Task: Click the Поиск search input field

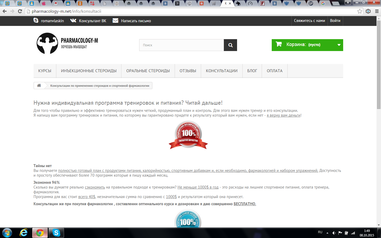Action: pyautogui.click(x=182, y=45)
